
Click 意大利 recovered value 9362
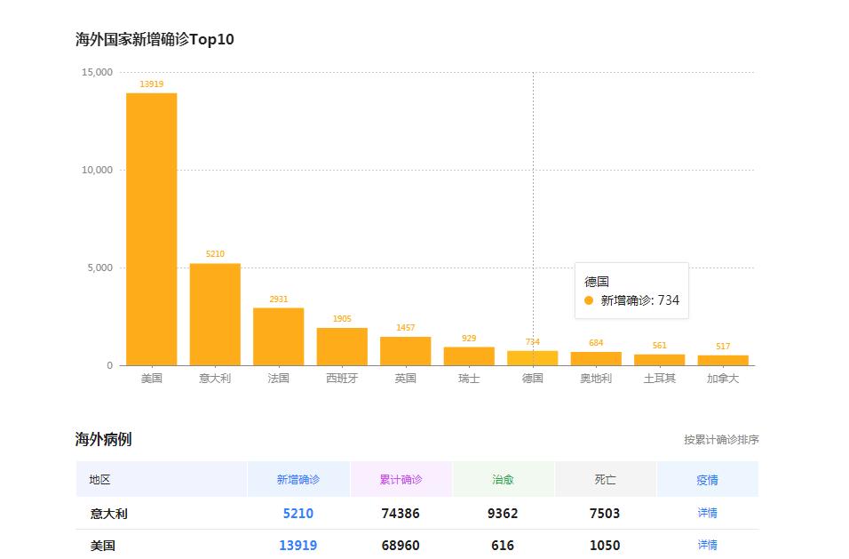click(x=503, y=513)
